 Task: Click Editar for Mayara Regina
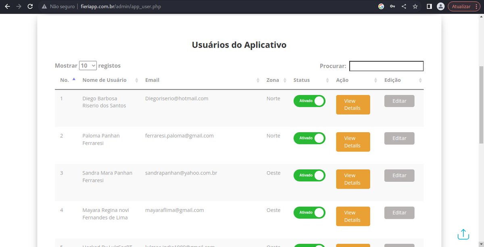[399, 213]
